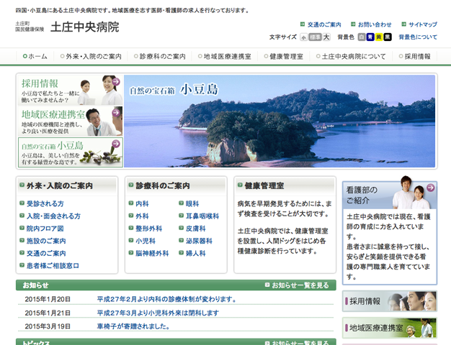
Task: Set text size to large (大)
Action: (x=326, y=37)
